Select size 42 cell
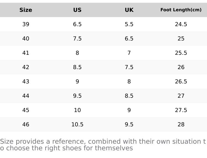Viewport: 207px width, 158px height. coord(26,67)
